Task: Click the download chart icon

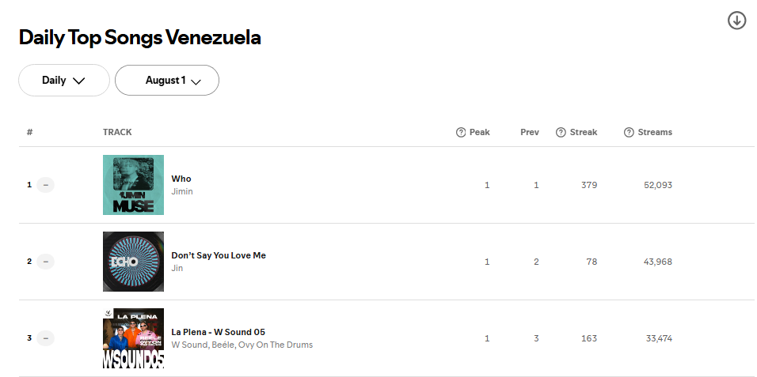Action: (x=736, y=21)
